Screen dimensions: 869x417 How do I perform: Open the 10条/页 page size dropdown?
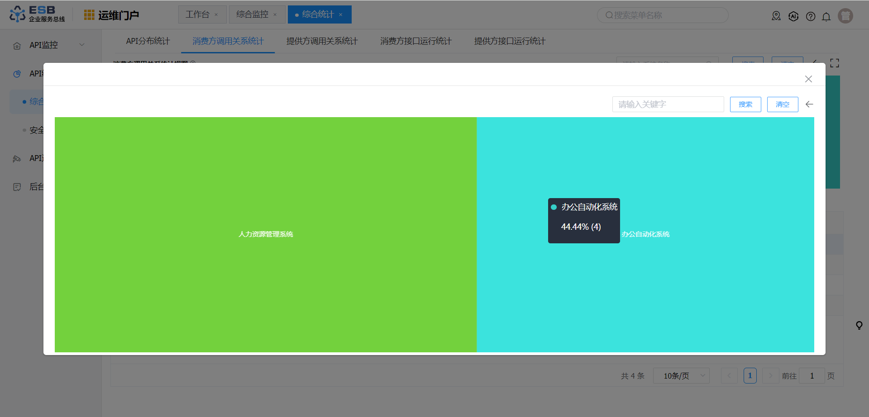681,376
